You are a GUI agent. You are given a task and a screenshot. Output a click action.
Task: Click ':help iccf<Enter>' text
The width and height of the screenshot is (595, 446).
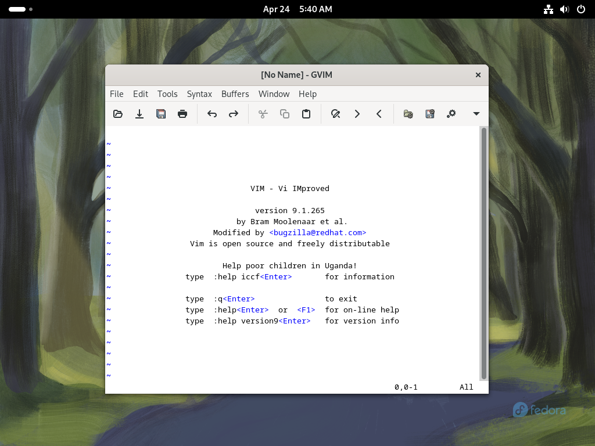253,277
